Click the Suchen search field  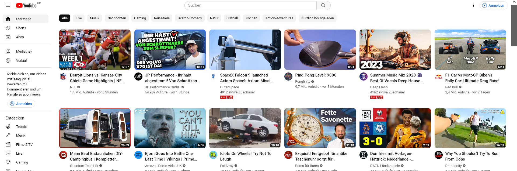pyautogui.click(x=250, y=5)
